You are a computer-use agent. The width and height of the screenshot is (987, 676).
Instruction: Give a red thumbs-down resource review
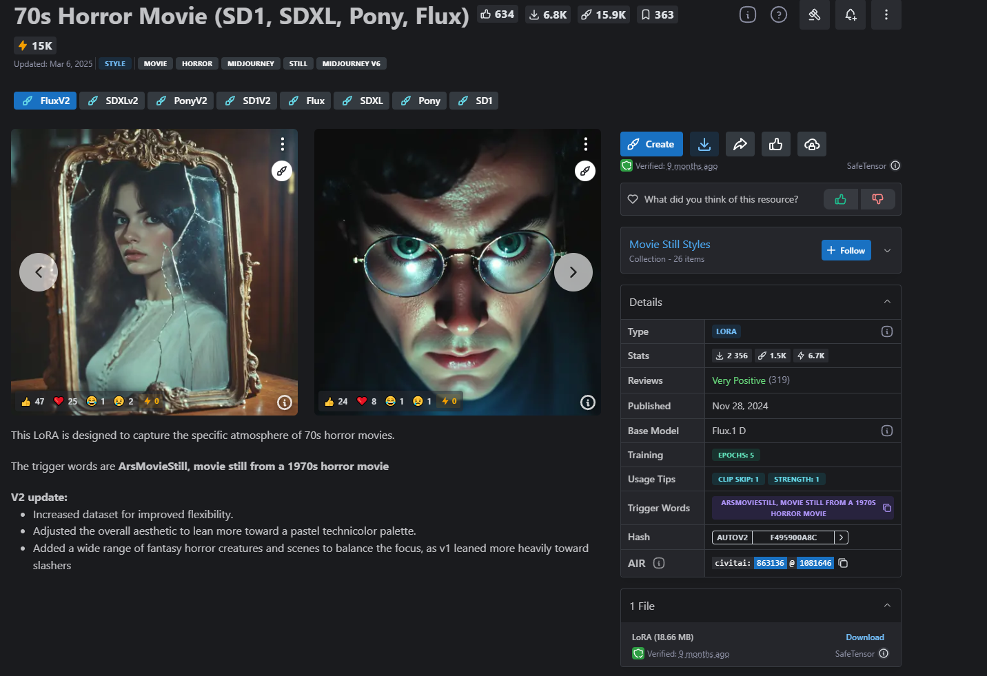pos(877,199)
